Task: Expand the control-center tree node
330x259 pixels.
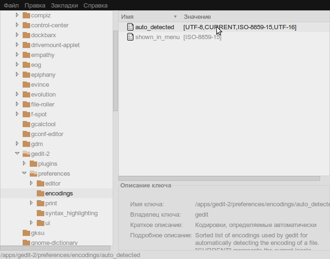Action: click(17, 25)
